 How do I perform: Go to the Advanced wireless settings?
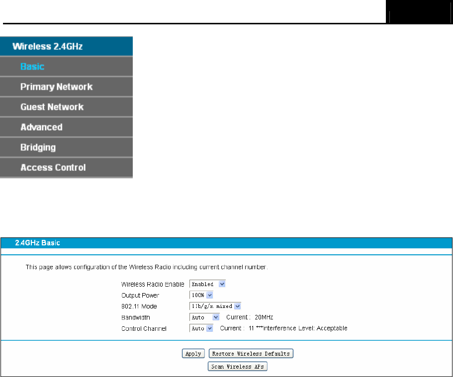point(66,127)
